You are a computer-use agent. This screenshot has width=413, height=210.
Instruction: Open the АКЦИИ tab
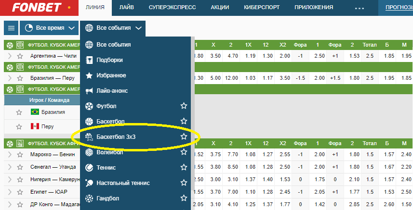220,8
